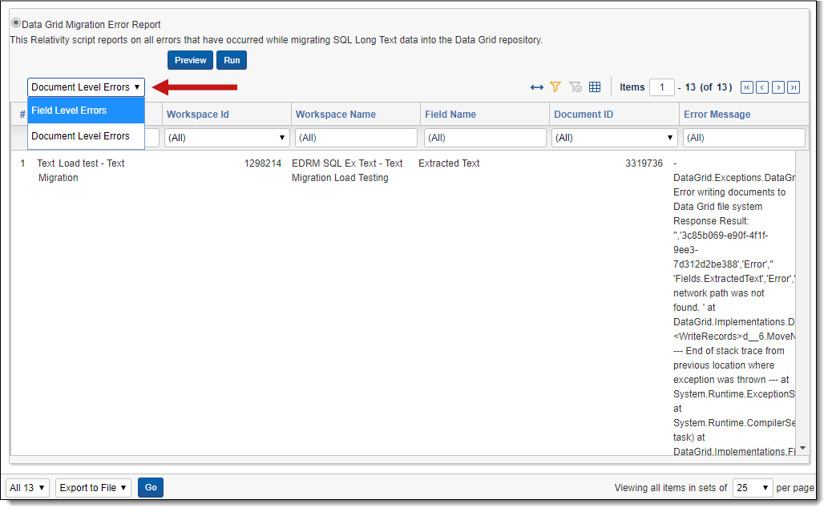Expand the Document ID filter dropdown
The image size is (828, 512).
614,138
